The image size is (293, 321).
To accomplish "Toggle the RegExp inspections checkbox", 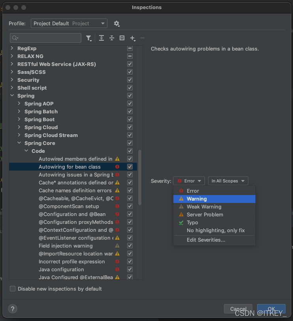I will coord(130,48).
